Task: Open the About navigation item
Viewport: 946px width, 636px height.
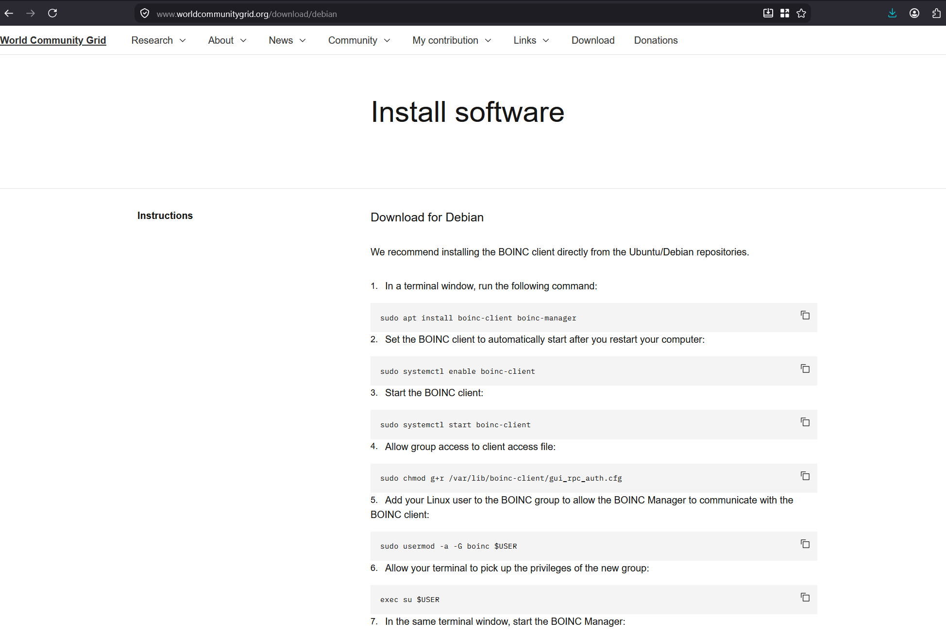Action: tap(221, 40)
